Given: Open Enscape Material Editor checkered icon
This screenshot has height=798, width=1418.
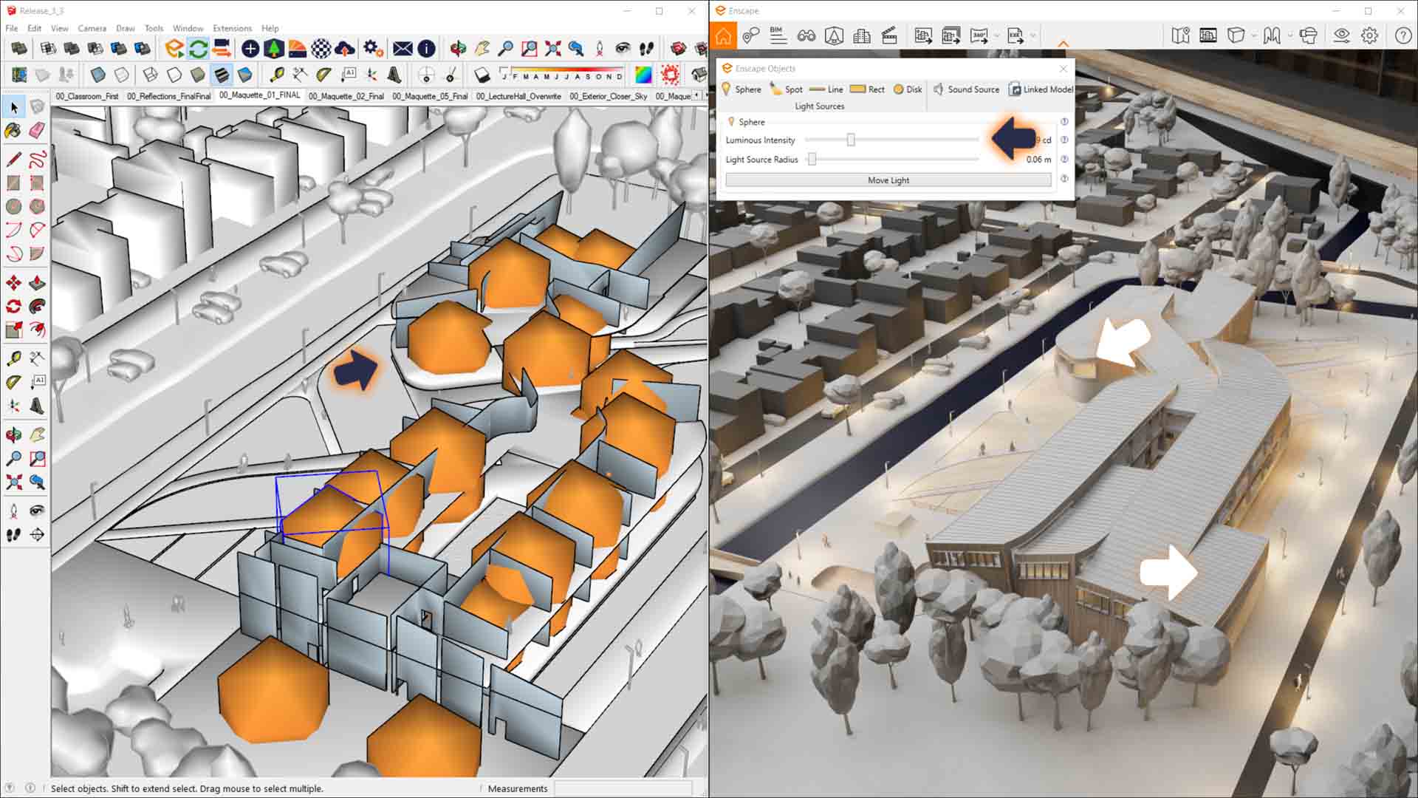Looking at the screenshot, I should pos(321,49).
